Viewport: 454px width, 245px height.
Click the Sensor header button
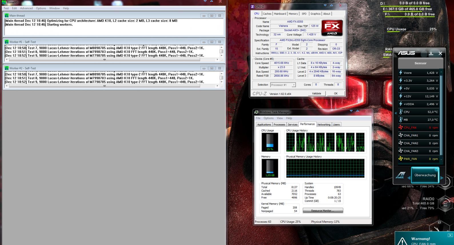click(420, 63)
